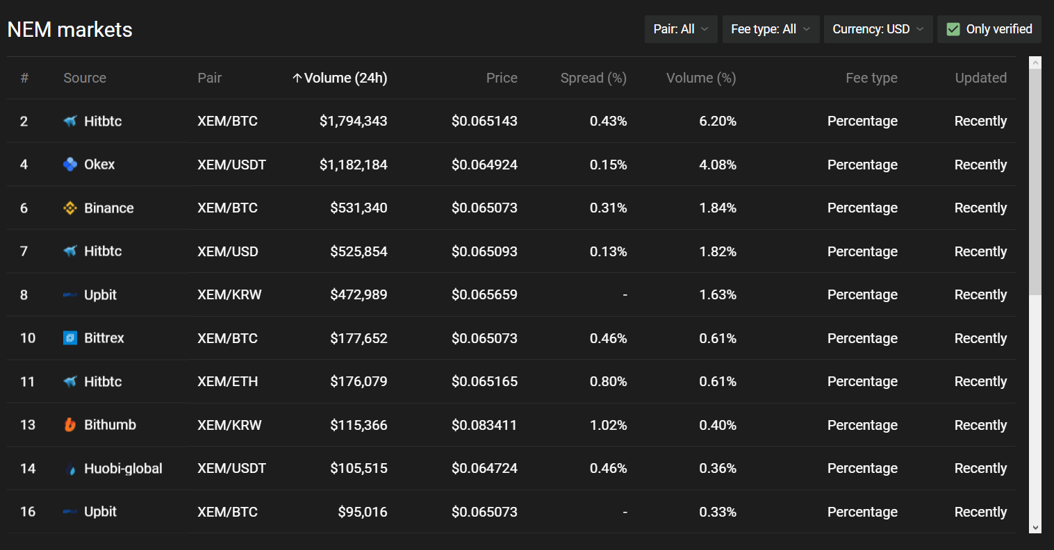
Task: Click the Hitbtc logo in XEM/ETH row
Action: (70, 382)
